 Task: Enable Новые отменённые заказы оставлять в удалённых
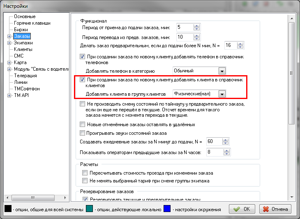(x=82, y=124)
